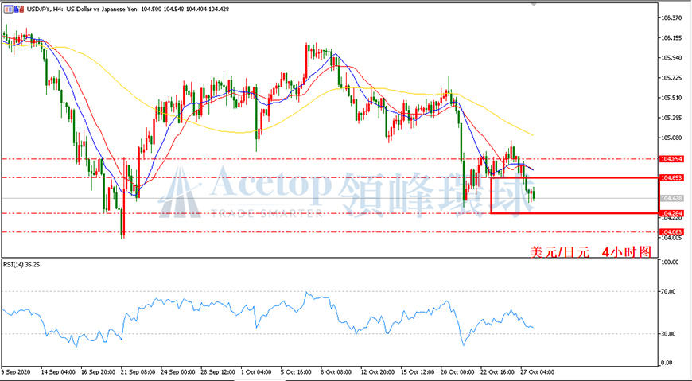
Task: Click the 104.063 price level label
Action: (x=670, y=231)
